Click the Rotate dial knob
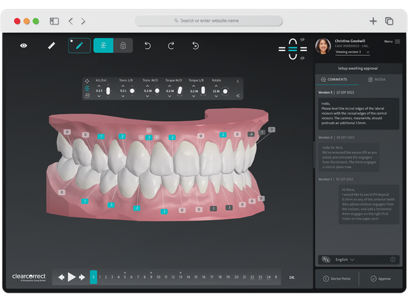Screen dimensions: 408x306 coord(226,91)
